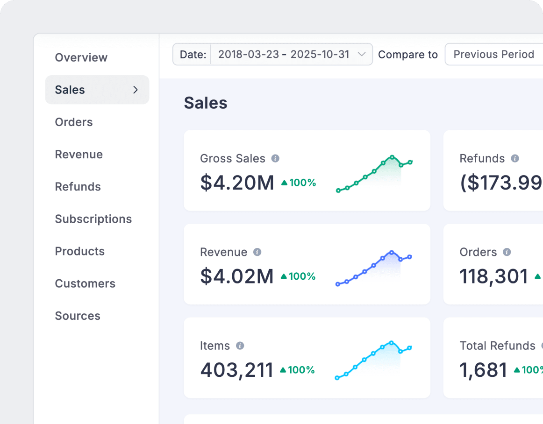Select Refunds from the sidebar
The width and height of the screenshot is (543, 424).
click(x=78, y=187)
